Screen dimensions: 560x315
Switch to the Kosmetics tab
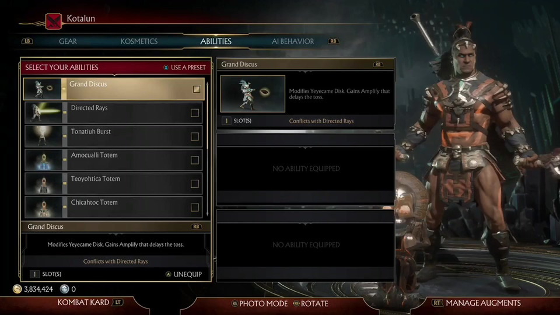tap(139, 41)
